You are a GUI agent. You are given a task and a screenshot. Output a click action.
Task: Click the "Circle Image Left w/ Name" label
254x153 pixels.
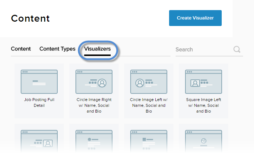[x=149, y=105]
